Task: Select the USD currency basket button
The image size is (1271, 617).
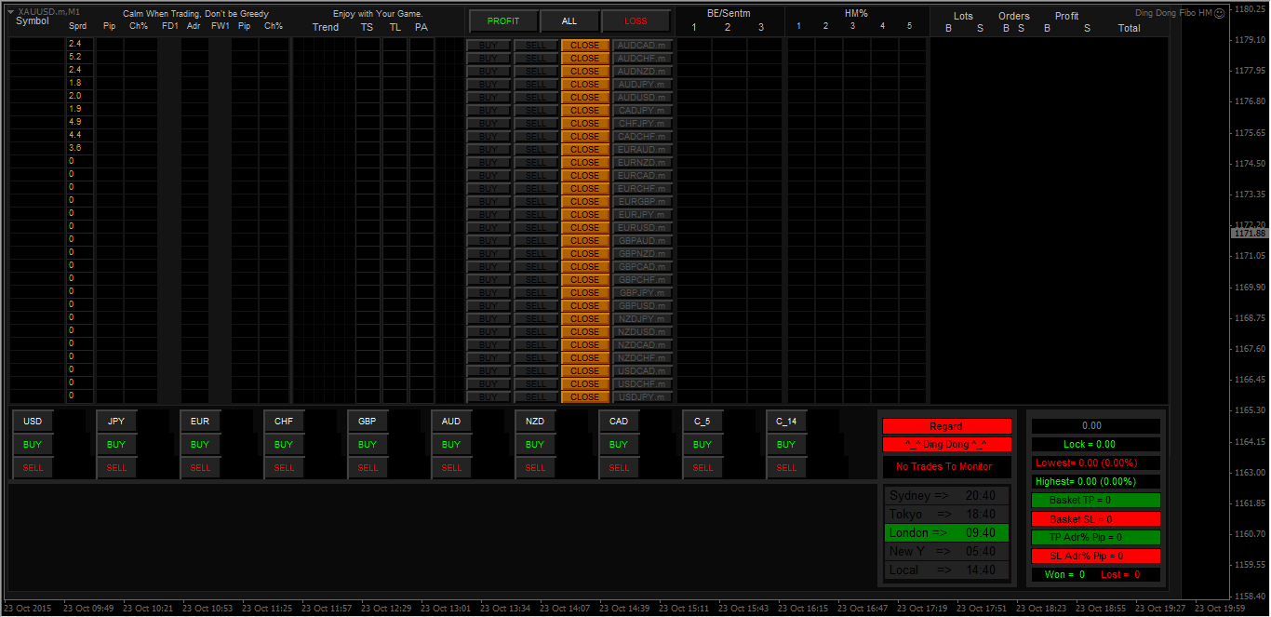Action: [x=33, y=421]
